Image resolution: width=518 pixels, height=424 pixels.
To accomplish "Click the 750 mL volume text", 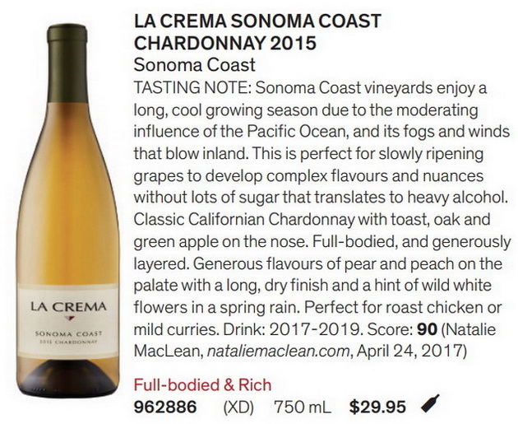I will (x=303, y=407).
